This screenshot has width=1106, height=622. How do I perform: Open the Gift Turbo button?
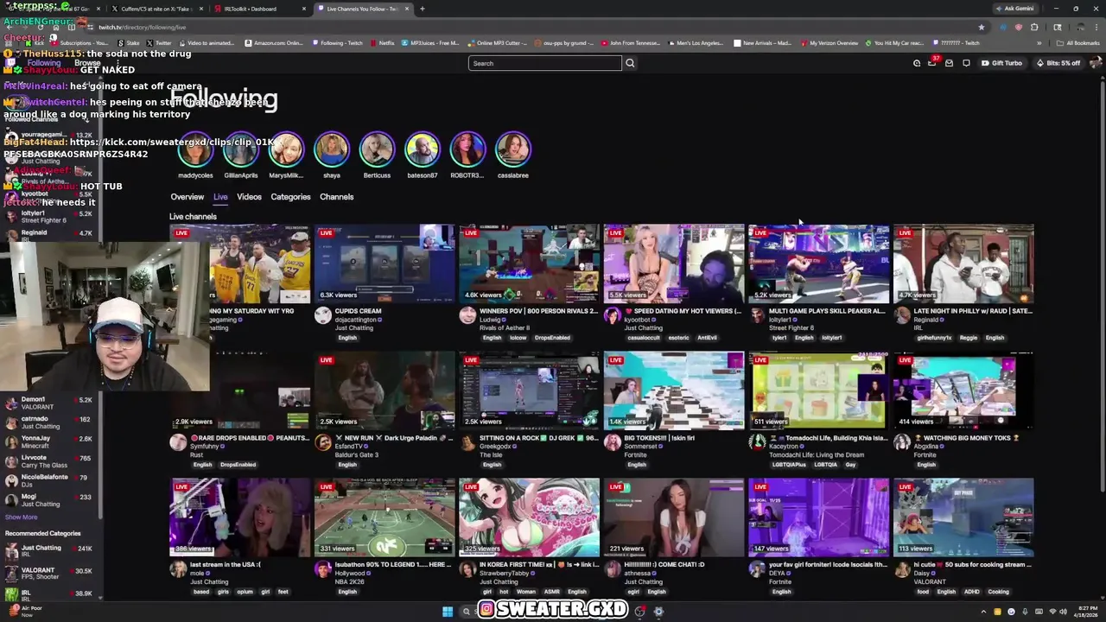coord(1001,63)
